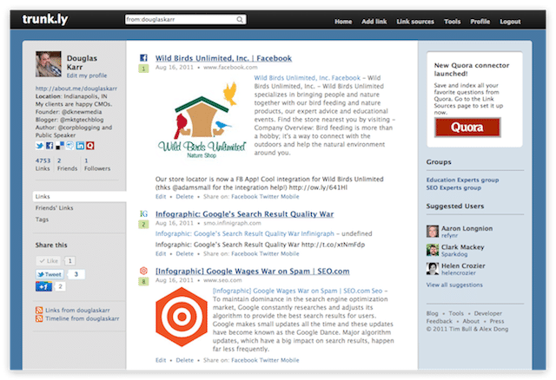Open Clark Mackey's Sparkdog username
This screenshot has height=380, width=556.
pyautogui.click(x=454, y=254)
